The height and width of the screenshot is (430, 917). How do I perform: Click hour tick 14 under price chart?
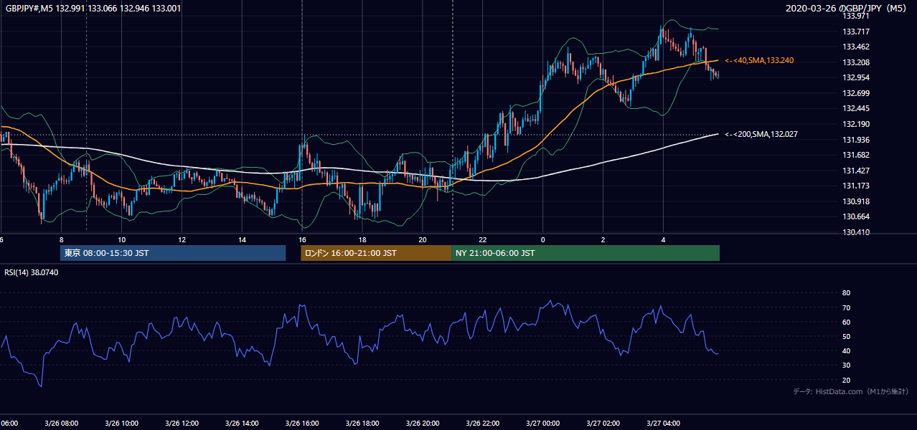point(243,240)
